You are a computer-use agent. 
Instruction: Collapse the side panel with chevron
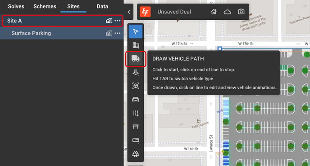129,12
